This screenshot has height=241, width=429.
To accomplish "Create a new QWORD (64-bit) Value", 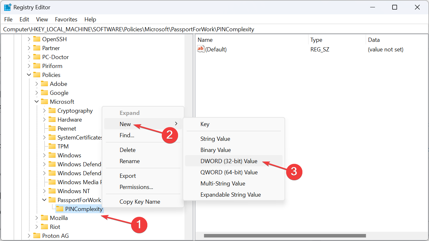I will [x=234, y=172].
